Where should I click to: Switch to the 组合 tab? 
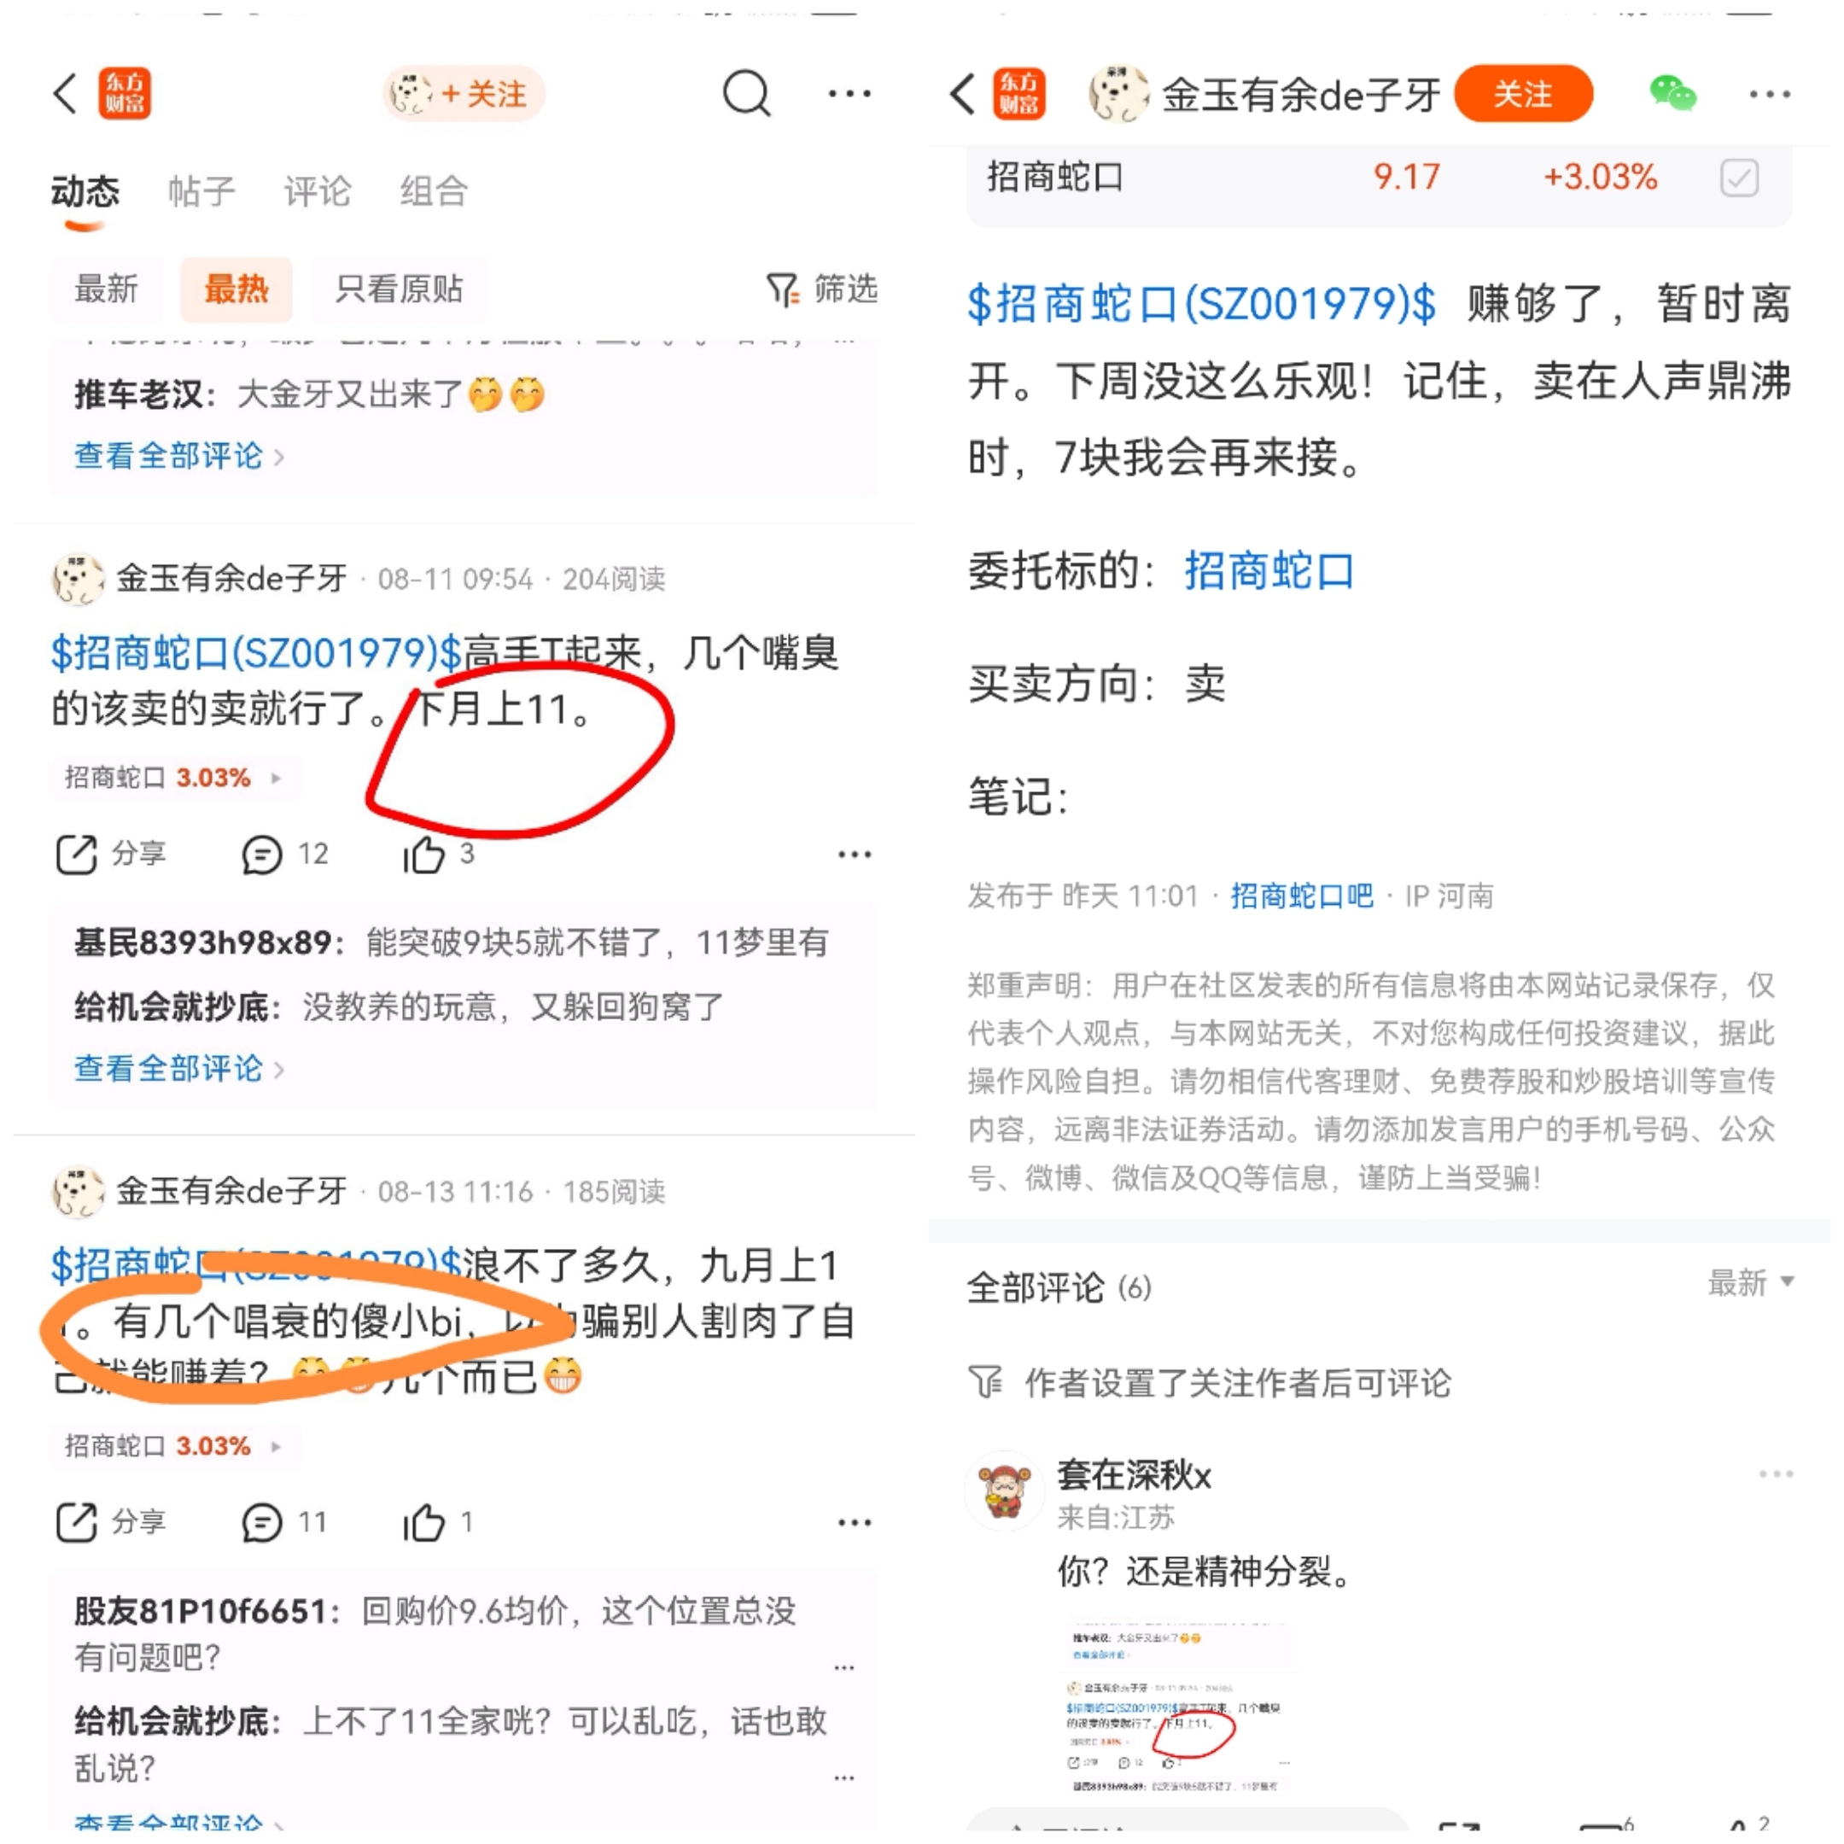click(x=434, y=192)
